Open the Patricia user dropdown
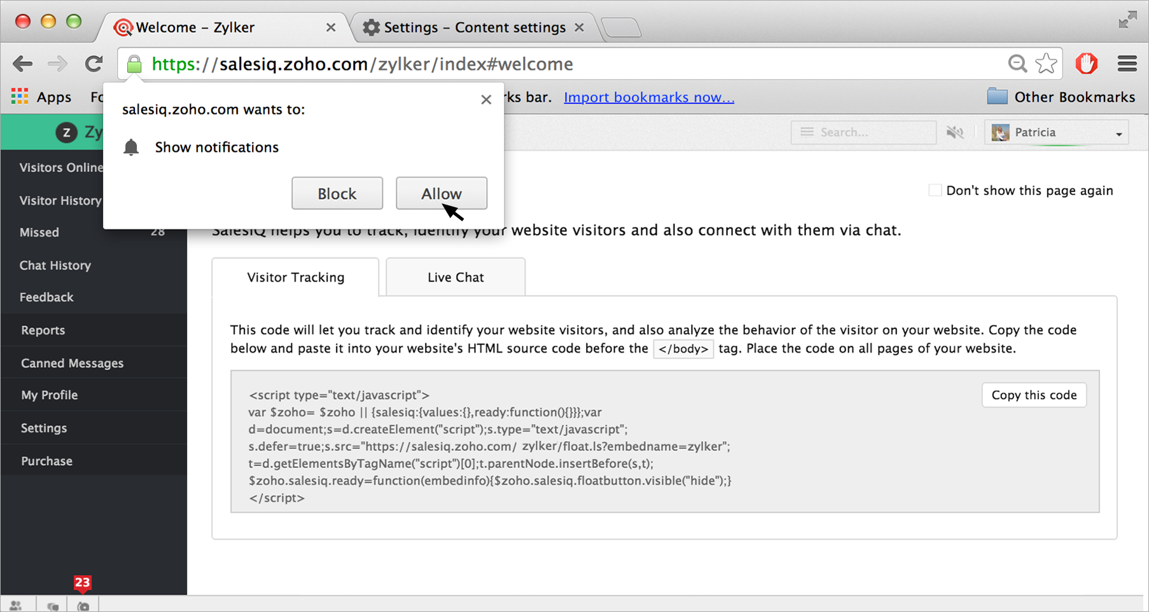This screenshot has height=612, width=1149. pos(1056,132)
